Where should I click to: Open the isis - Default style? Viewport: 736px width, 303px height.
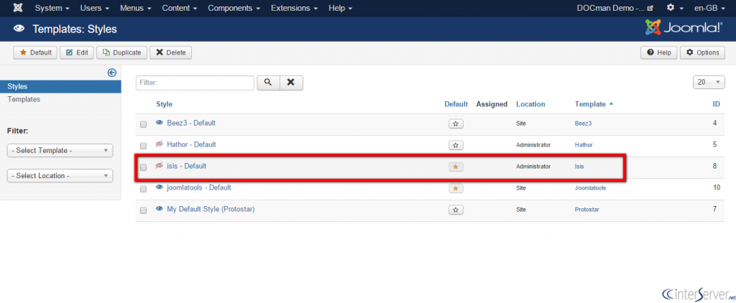[x=187, y=166]
